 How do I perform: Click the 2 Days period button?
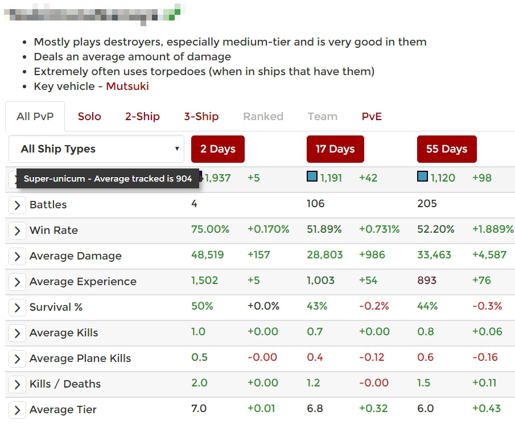[218, 149]
